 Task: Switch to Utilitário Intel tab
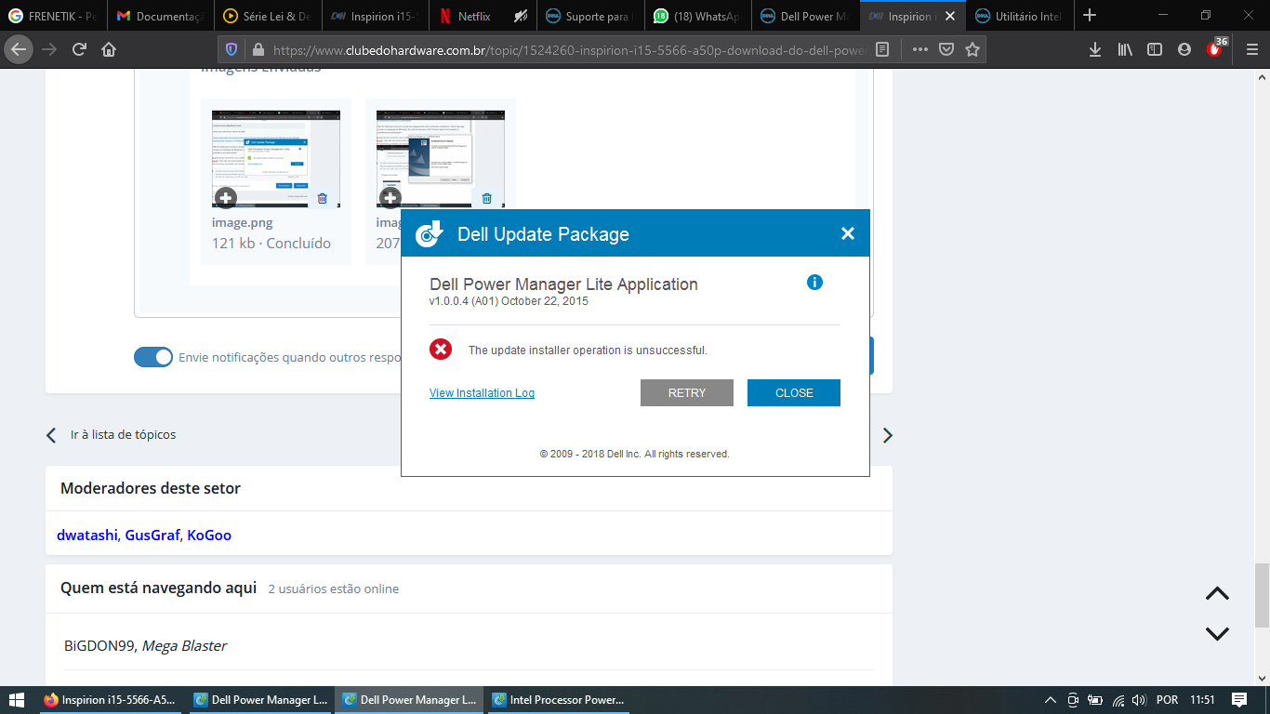1020,16
